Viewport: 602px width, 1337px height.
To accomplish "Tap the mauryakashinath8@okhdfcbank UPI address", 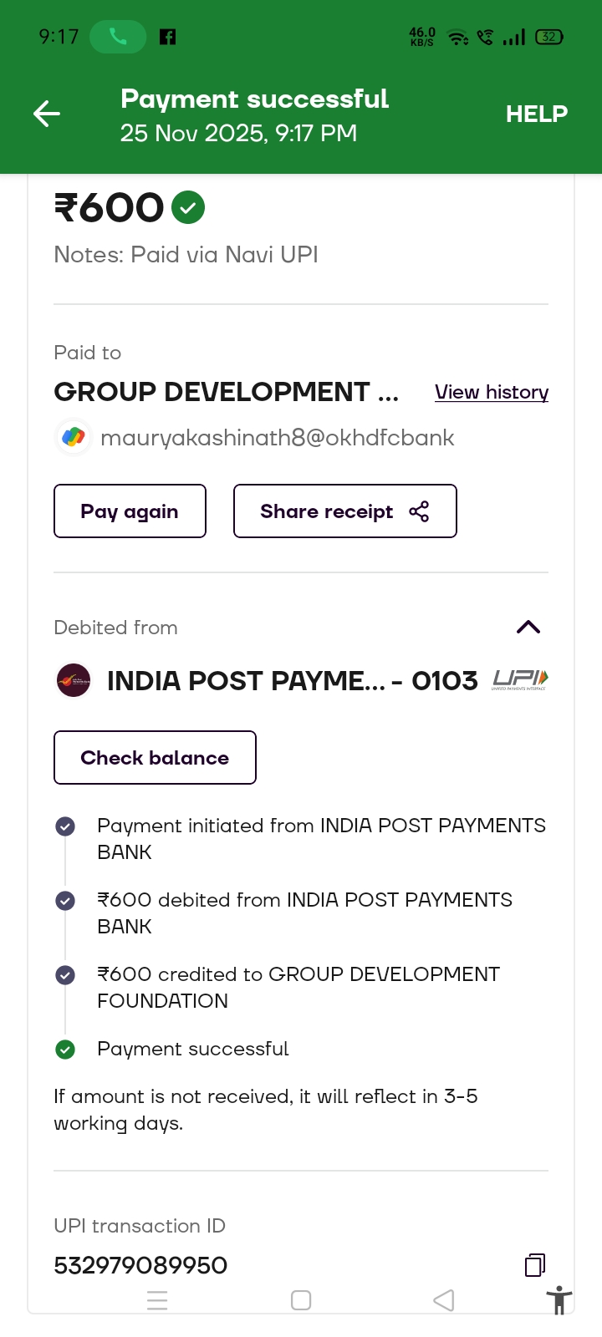I will tap(277, 438).
